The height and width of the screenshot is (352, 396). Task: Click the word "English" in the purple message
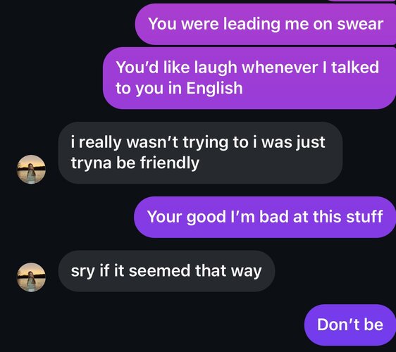[x=214, y=88]
